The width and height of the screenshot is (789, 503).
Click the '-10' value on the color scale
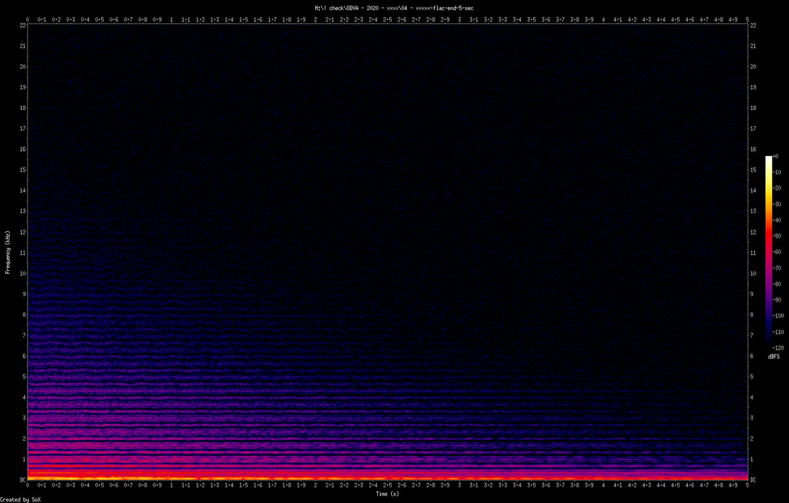776,172
